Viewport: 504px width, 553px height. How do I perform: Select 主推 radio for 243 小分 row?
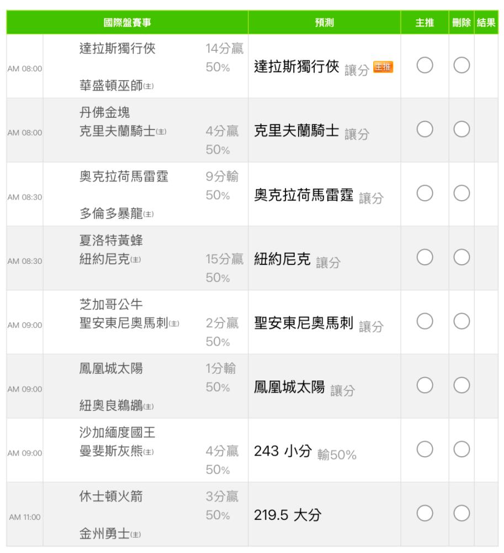(x=425, y=449)
